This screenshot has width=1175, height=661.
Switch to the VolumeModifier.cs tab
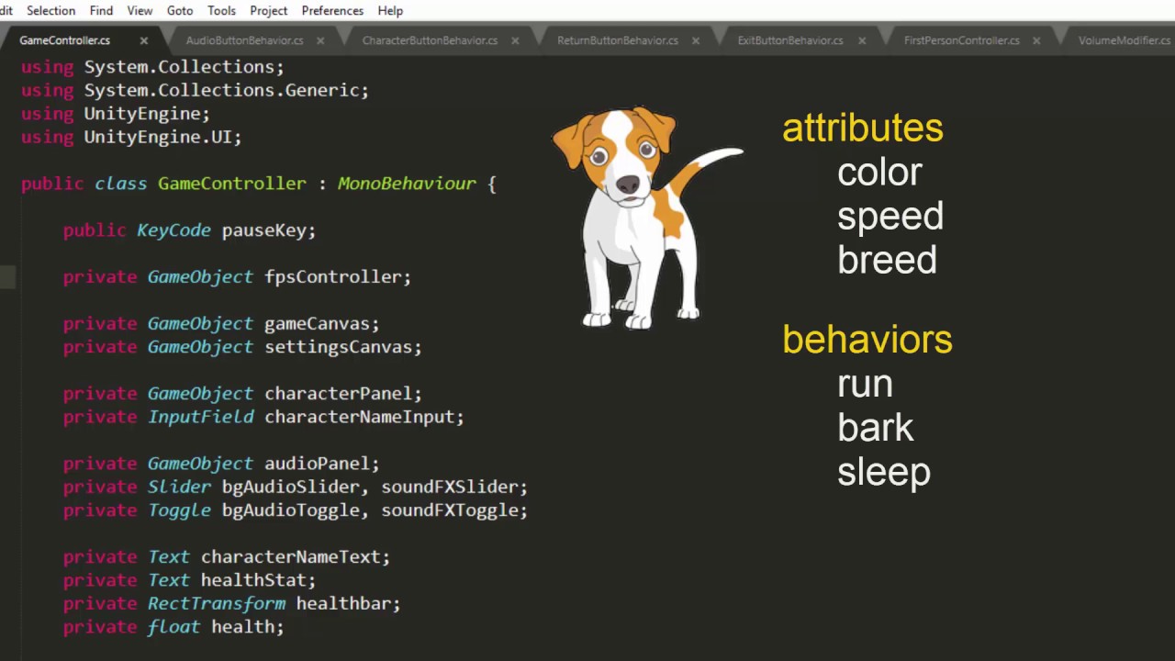(1124, 40)
